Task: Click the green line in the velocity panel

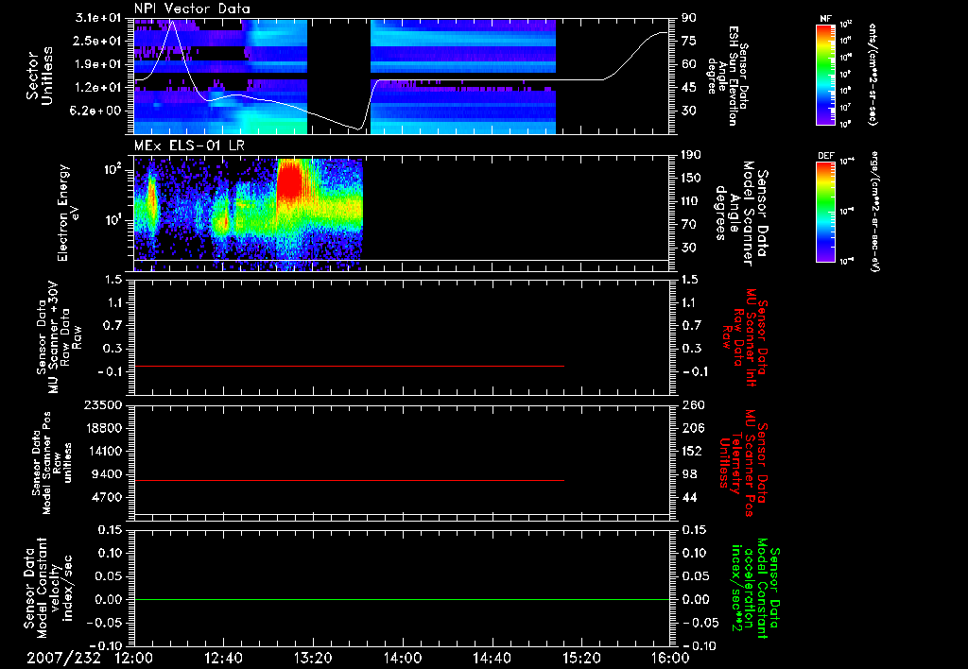Action: tap(402, 599)
